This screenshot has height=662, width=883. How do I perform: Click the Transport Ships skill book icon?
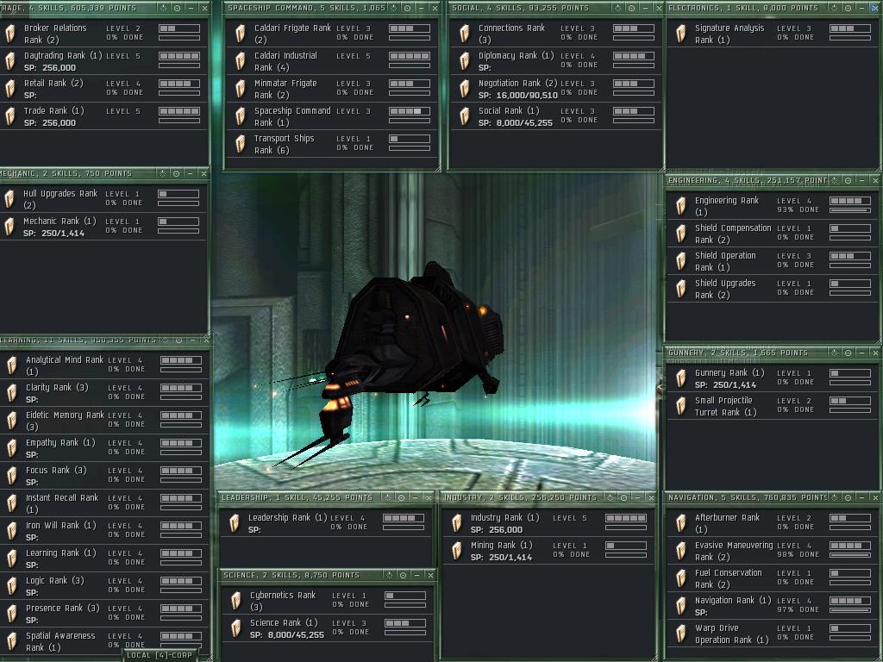pos(241,144)
